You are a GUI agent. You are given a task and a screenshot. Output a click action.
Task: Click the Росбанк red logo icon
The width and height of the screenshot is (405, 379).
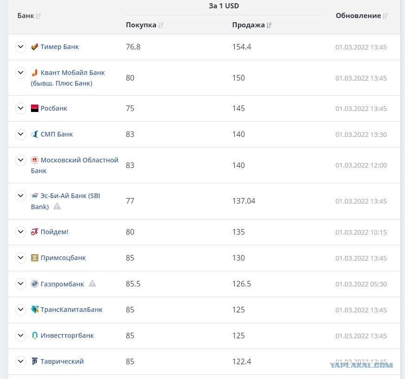coord(35,108)
